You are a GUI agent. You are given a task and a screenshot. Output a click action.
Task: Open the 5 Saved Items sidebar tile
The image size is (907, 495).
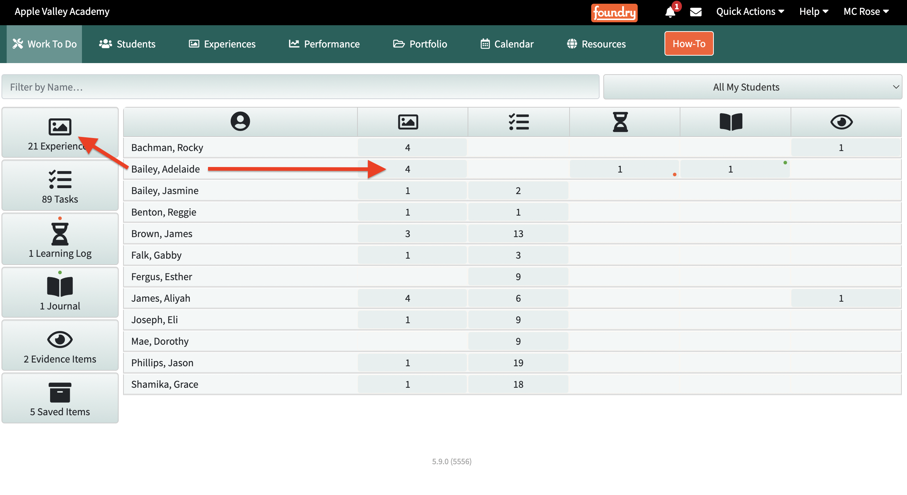(x=60, y=398)
